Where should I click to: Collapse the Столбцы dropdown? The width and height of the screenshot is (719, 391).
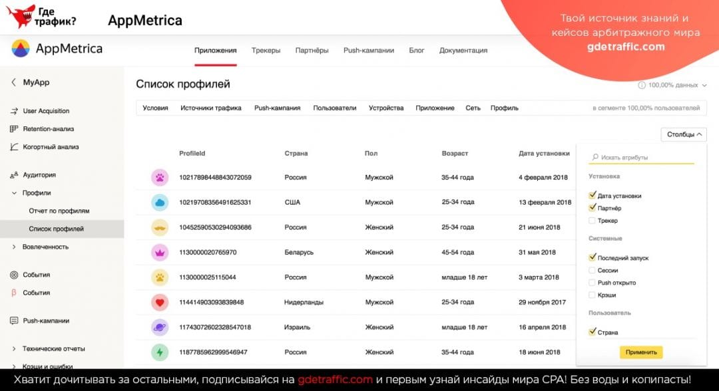(x=684, y=134)
